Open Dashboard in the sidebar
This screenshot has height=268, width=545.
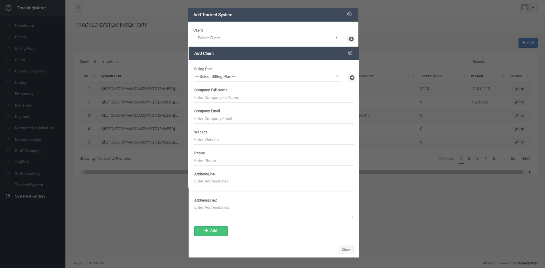pos(24,26)
